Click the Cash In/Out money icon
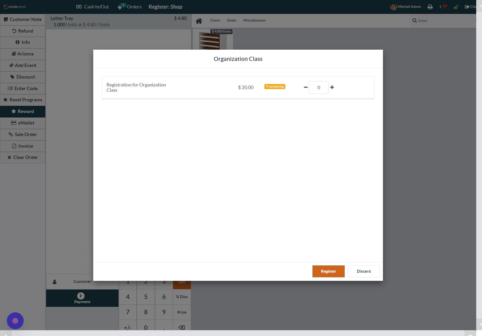The image size is (482, 336). 79,7
